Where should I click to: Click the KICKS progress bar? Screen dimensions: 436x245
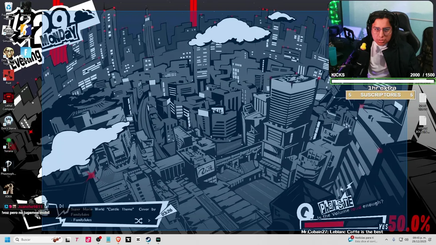point(383,81)
